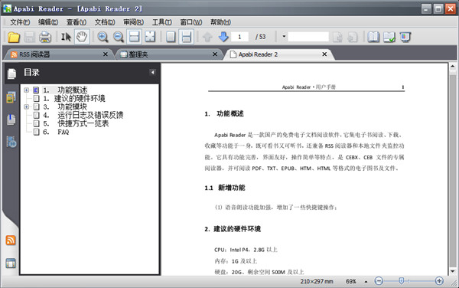Go to previous page up arrow
459x288 pixels.
tap(207, 37)
